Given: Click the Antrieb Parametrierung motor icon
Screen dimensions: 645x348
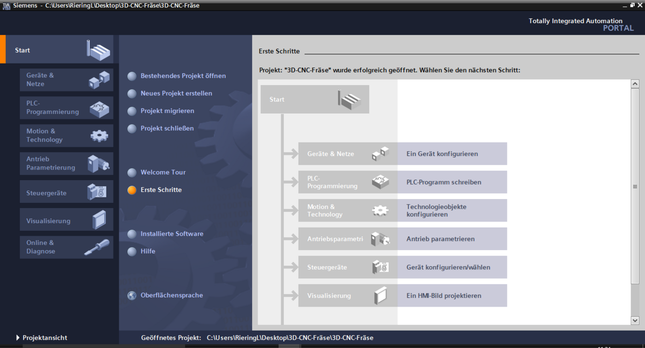Looking at the screenshot, I should pyautogui.click(x=98, y=164).
